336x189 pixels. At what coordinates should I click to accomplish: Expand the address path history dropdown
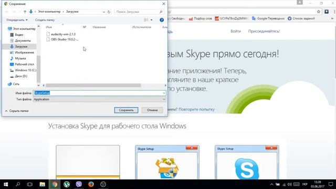104,12
